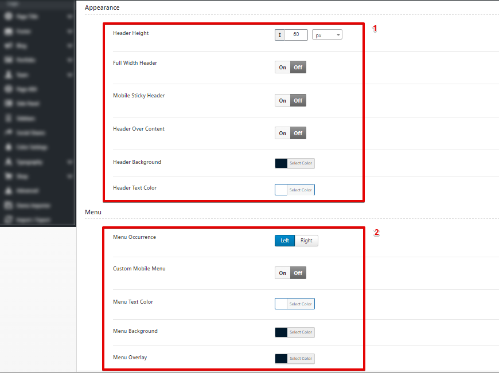
Task: Click Select Color for Header Background
Action: pos(301,163)
